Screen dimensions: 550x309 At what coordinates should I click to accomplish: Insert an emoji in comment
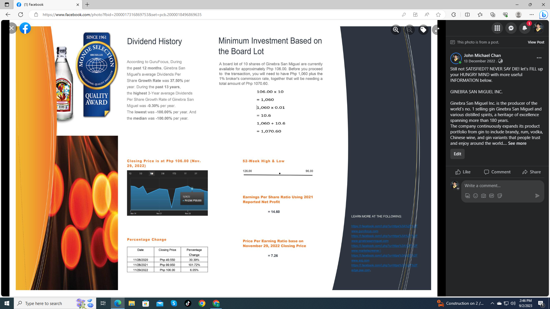click(x=476, y=196)
